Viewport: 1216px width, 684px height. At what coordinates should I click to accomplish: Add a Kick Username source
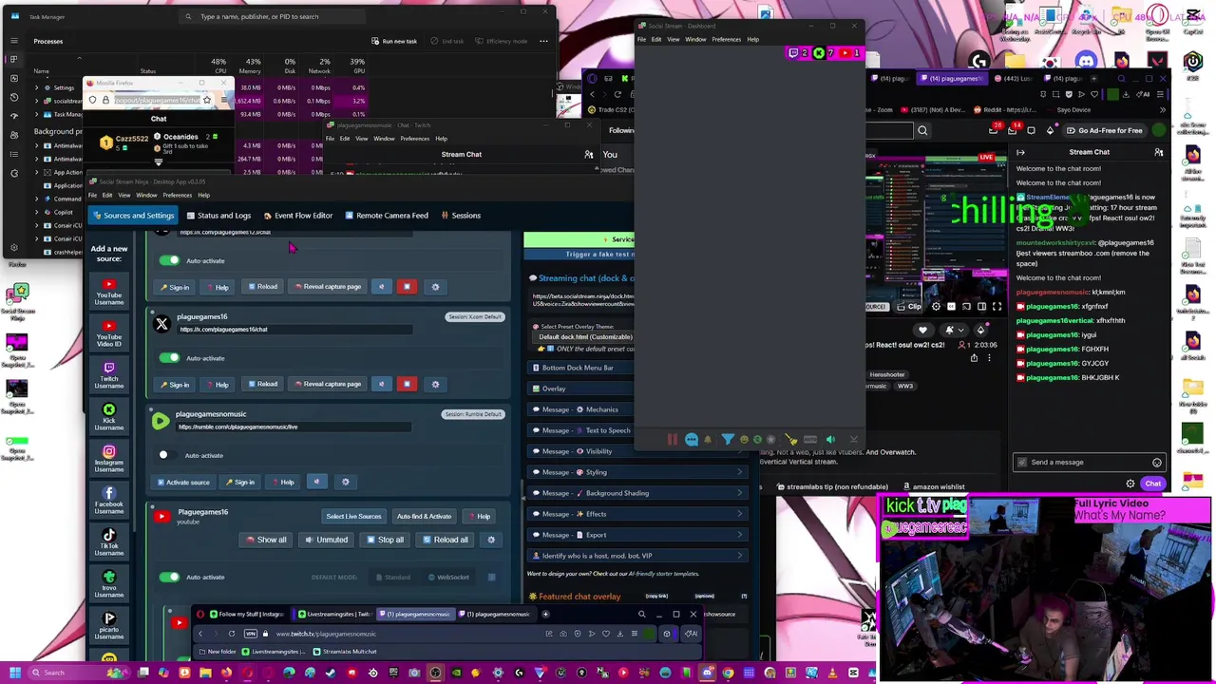pos(108,416)
